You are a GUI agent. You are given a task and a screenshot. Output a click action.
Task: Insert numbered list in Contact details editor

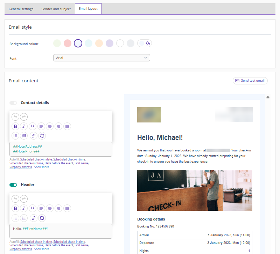[24, 136]
